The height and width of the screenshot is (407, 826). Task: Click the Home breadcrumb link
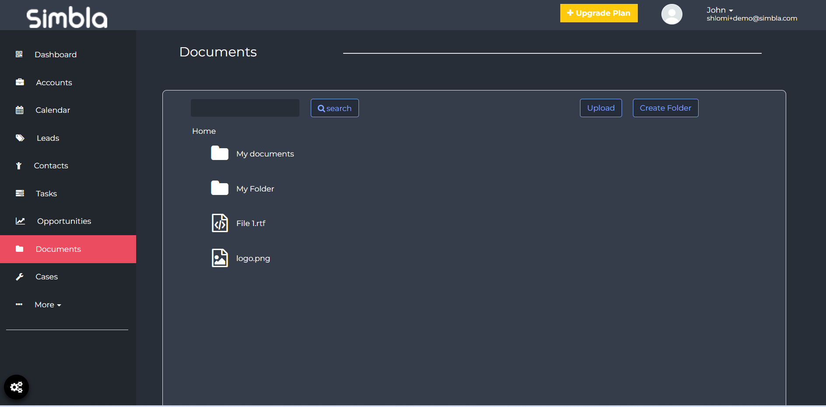[204, 131]
